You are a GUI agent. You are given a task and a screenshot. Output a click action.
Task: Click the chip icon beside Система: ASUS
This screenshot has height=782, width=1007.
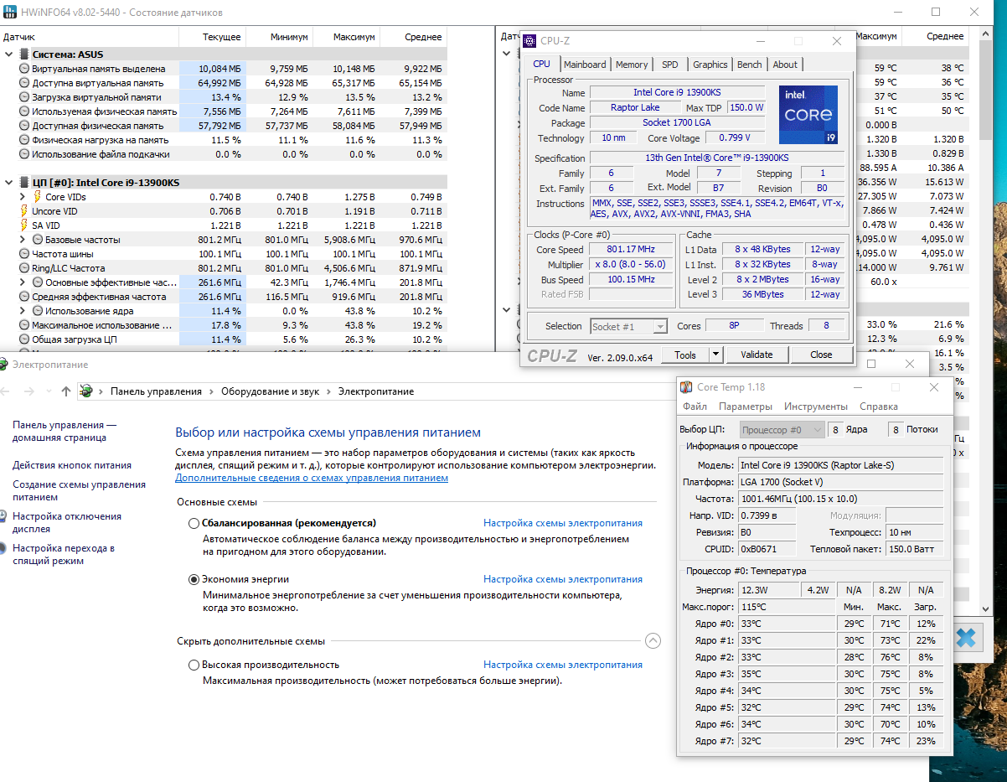[23, 54]
